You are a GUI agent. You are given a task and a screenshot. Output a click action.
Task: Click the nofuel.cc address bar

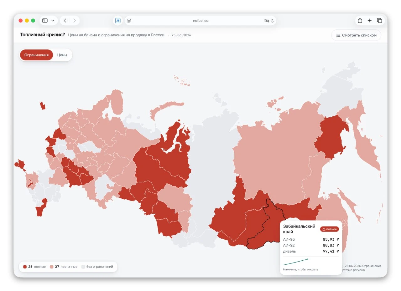click(200, 21)
